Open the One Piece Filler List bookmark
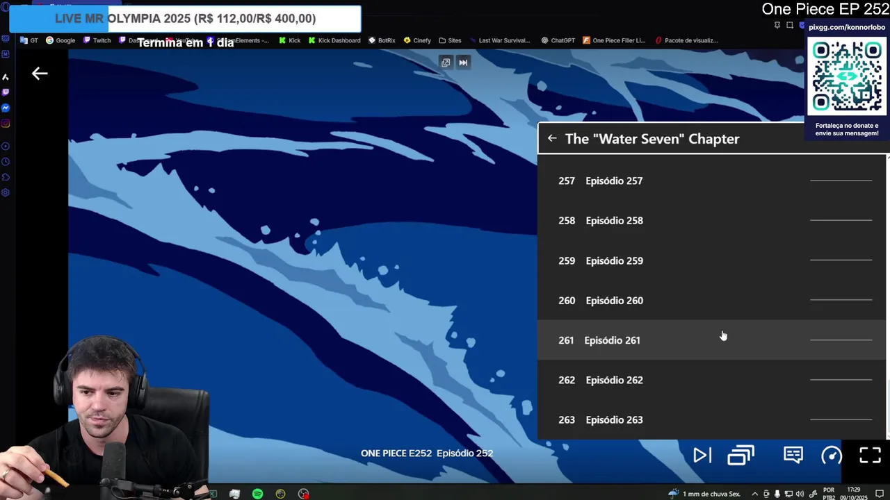The height and width of the screenshot is (500, 890). [615, 40]
